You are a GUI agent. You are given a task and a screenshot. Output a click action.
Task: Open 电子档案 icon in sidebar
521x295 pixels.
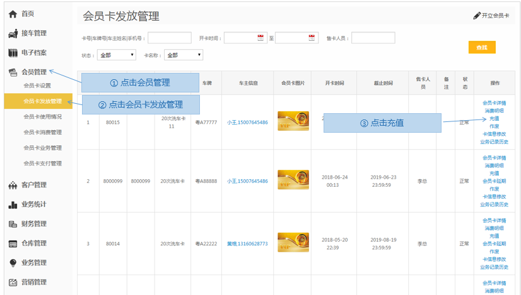13,53
